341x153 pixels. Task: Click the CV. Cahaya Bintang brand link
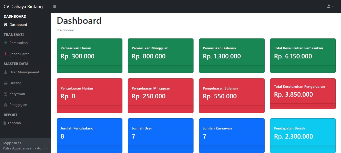pyautogui.click(x=23, y=6)
